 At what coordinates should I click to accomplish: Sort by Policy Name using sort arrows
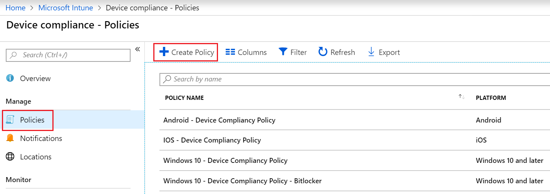pyautogui.click(x=461, y=97)
